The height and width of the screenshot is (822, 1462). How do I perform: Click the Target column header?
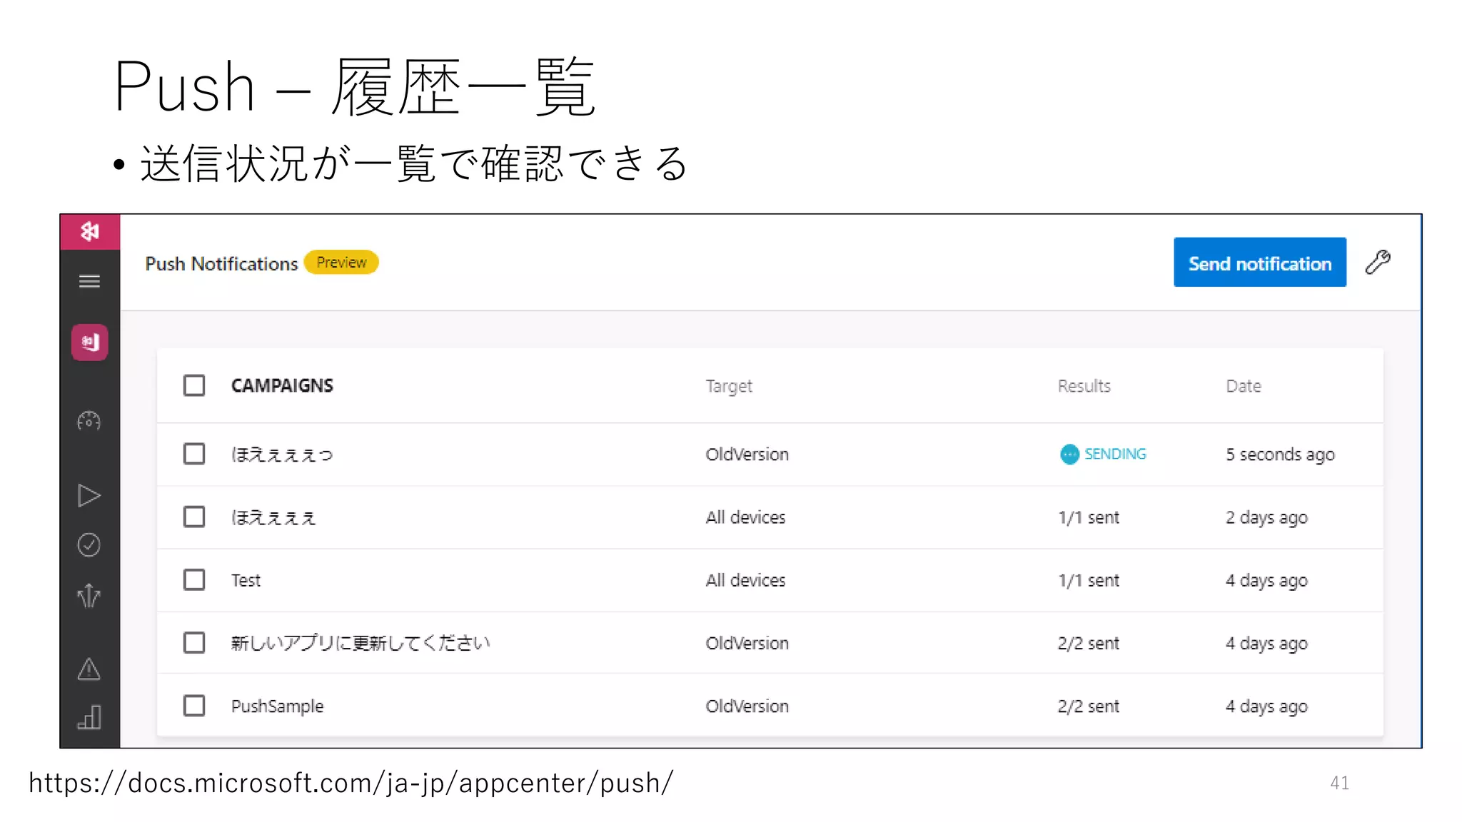pyautogui.click(x=729, y=386)
